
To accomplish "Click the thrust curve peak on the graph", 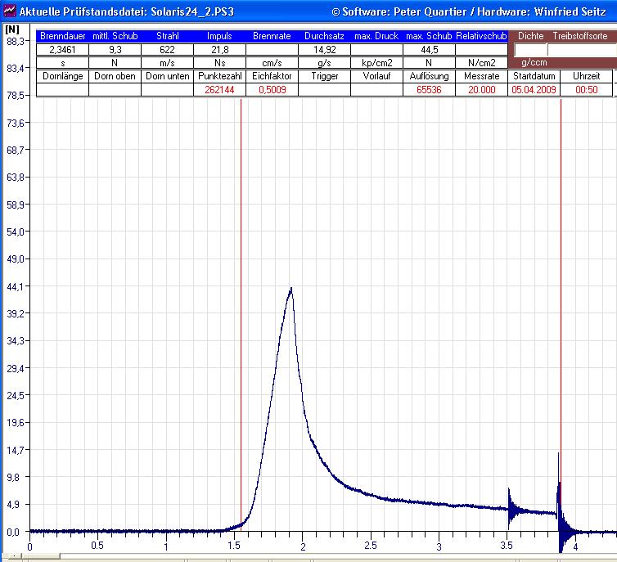I will [x=290, y=289].
